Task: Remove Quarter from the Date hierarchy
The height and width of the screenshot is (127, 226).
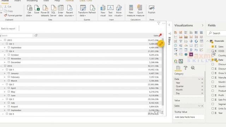Action: [202, 86]
